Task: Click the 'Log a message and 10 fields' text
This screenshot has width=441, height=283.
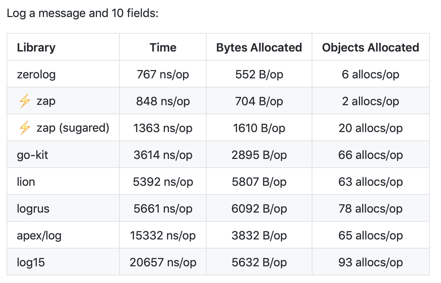Action: pyautogui.click(x=83, y=14)
